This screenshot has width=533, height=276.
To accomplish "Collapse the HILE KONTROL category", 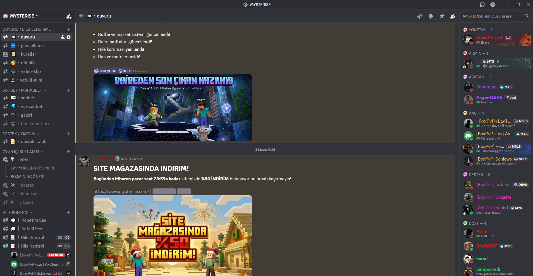I will [x=18, y=213].
